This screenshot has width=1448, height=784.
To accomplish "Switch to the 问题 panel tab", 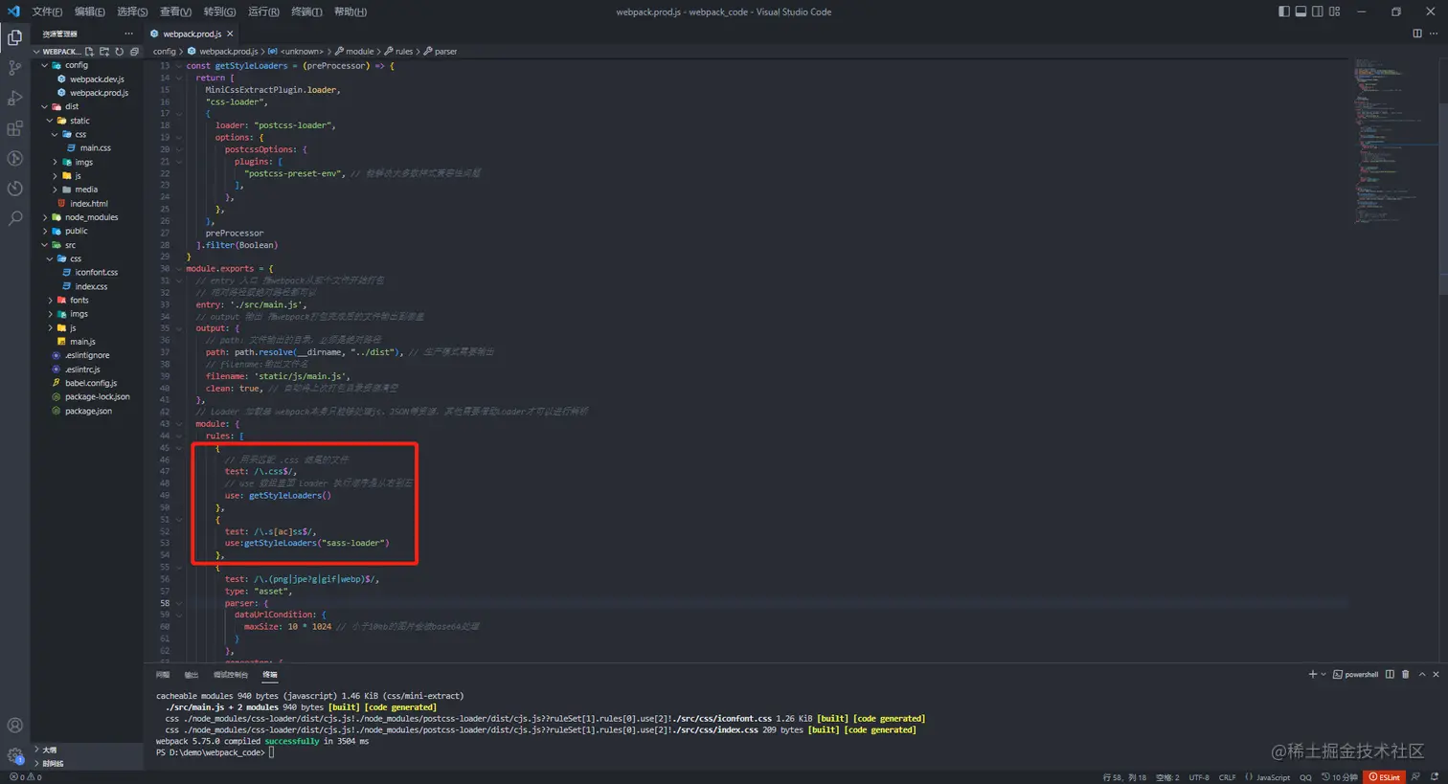I will pyautogui.click(x=163, y=675).
